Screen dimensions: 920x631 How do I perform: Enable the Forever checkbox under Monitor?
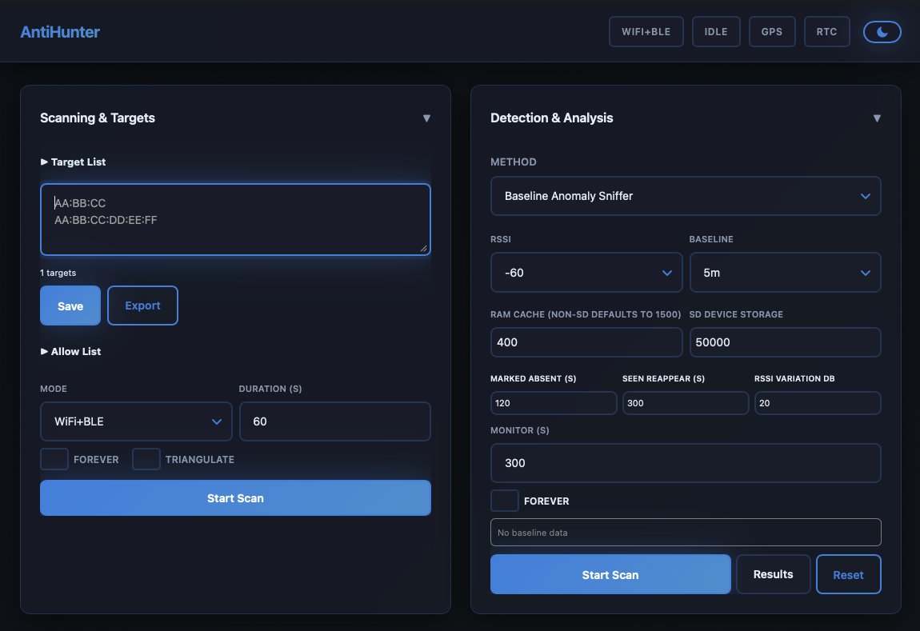click(x=505, y=501)
